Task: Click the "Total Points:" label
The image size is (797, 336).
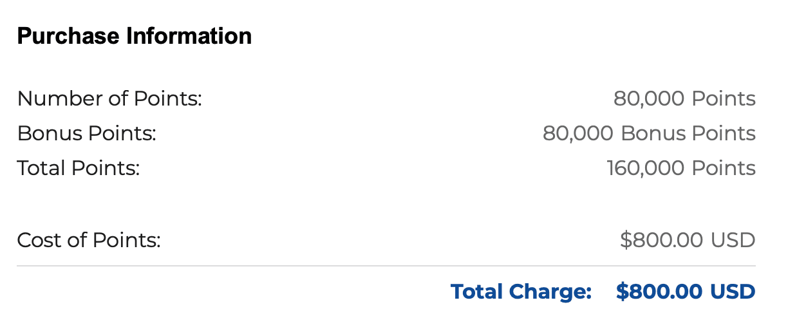Action: click(79, 169)
